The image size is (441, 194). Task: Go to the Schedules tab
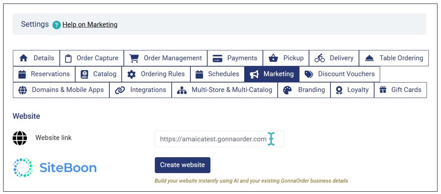coord(217,74)
